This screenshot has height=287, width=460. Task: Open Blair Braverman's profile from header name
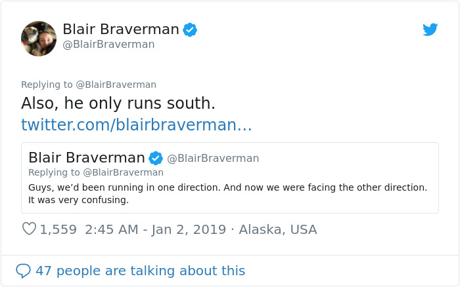click(x=121, y=29)
